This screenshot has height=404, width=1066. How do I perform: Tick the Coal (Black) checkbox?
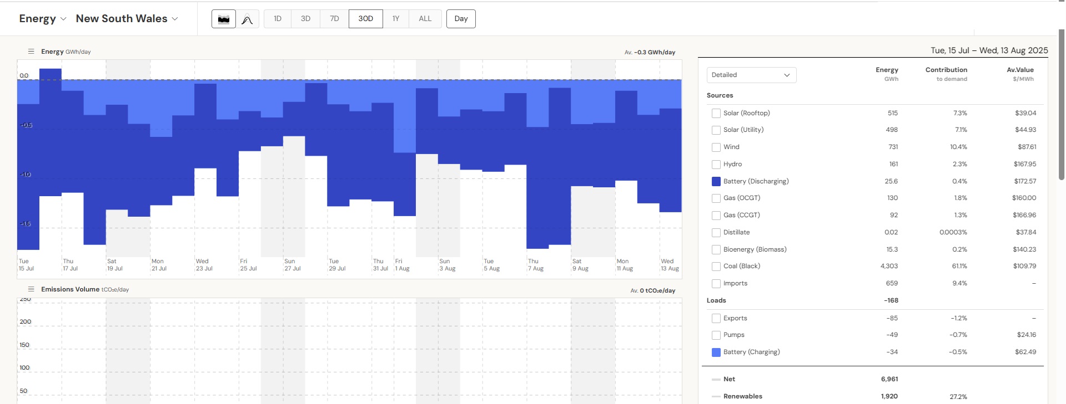[x=716, y=267]
